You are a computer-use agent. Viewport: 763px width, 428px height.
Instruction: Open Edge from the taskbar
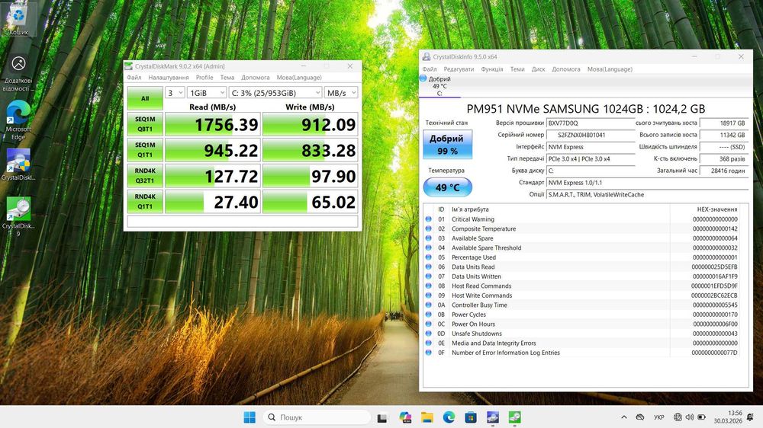tap(449, 417)
